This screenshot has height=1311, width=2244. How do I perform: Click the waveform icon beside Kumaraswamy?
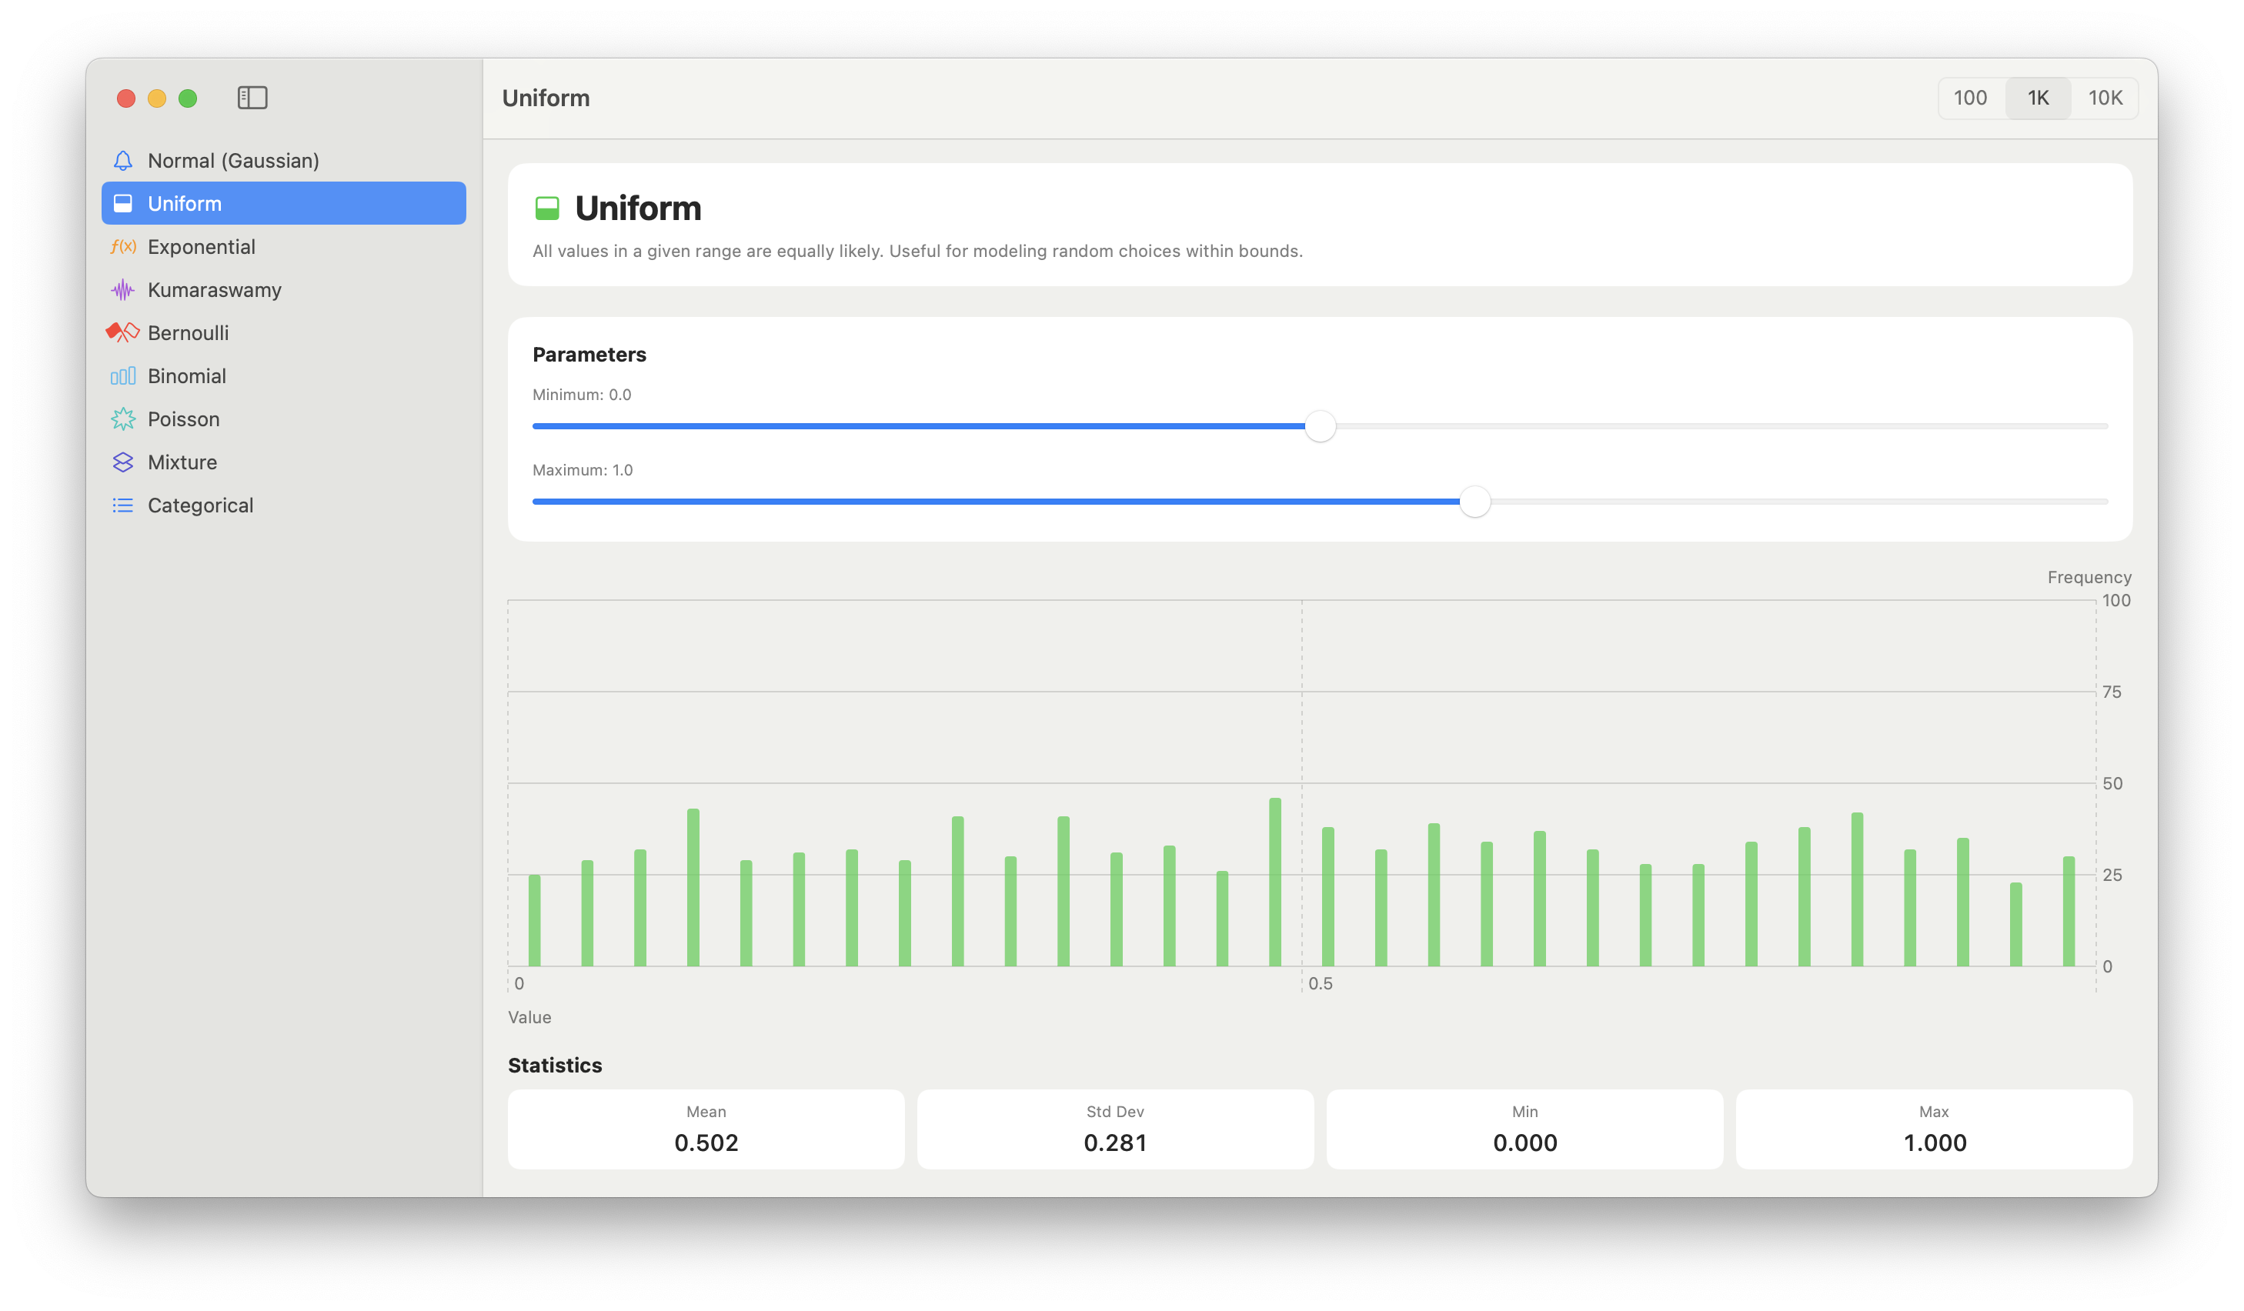(x=123, y=289)
